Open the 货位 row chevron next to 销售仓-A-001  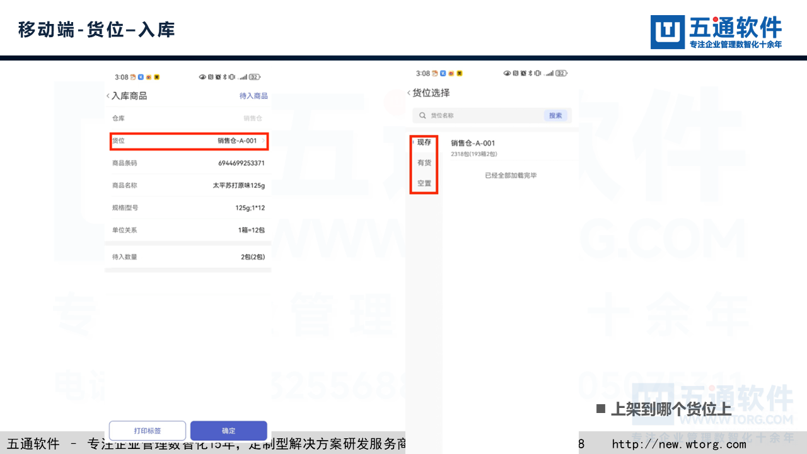coord(264,141)
